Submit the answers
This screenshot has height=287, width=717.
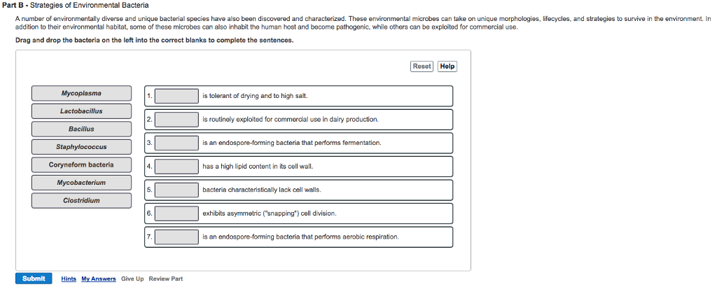(34, 279)
